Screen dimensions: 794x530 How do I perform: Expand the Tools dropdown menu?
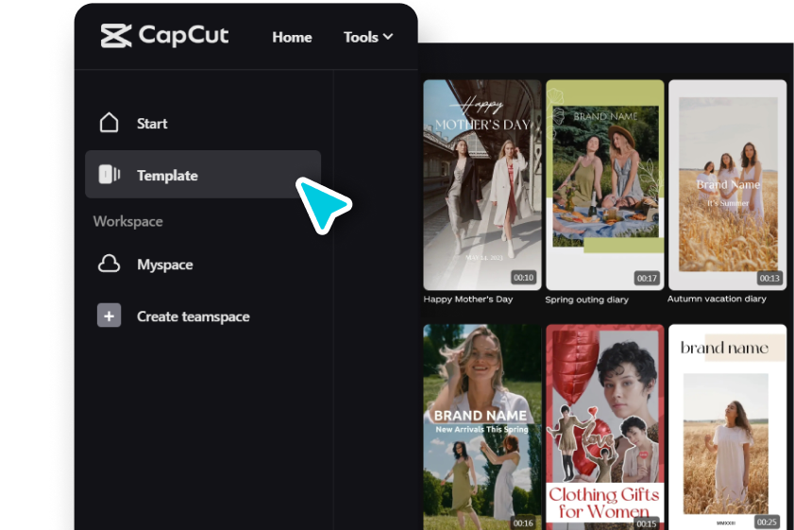368,37
